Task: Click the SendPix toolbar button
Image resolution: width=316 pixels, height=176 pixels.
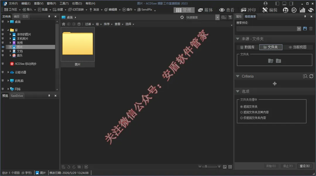Action: tap(145, 10)
